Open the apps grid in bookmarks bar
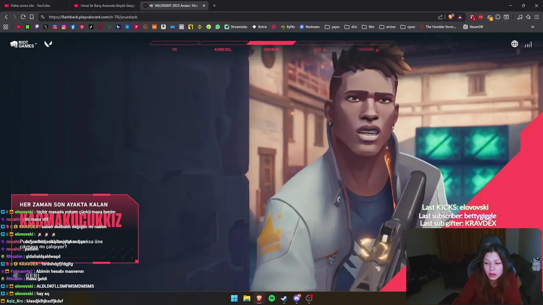 [x=6, y=27]
